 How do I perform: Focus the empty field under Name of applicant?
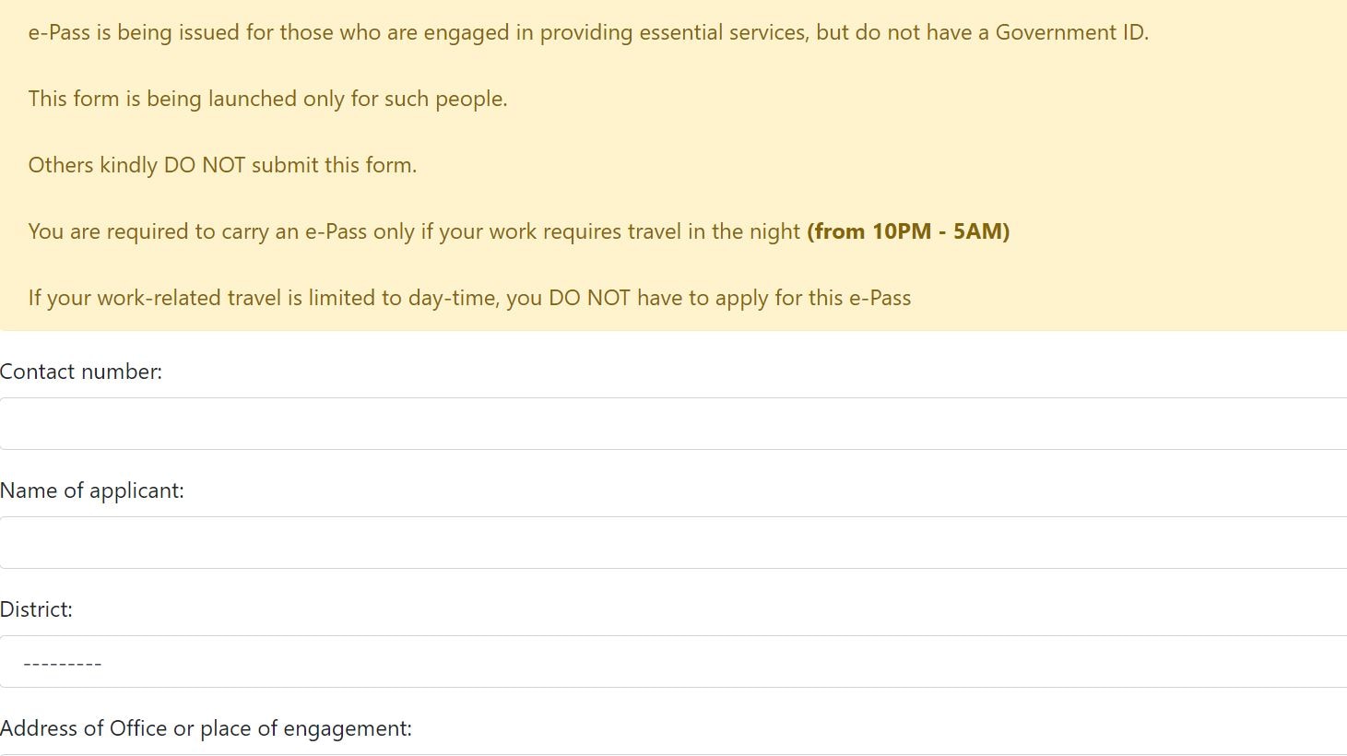click(x=369, y=542)
